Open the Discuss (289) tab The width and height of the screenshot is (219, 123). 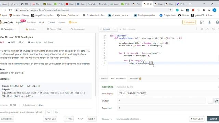[x=54, y=29]
